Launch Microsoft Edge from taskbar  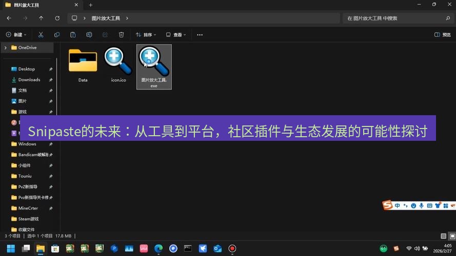[158, 248]
